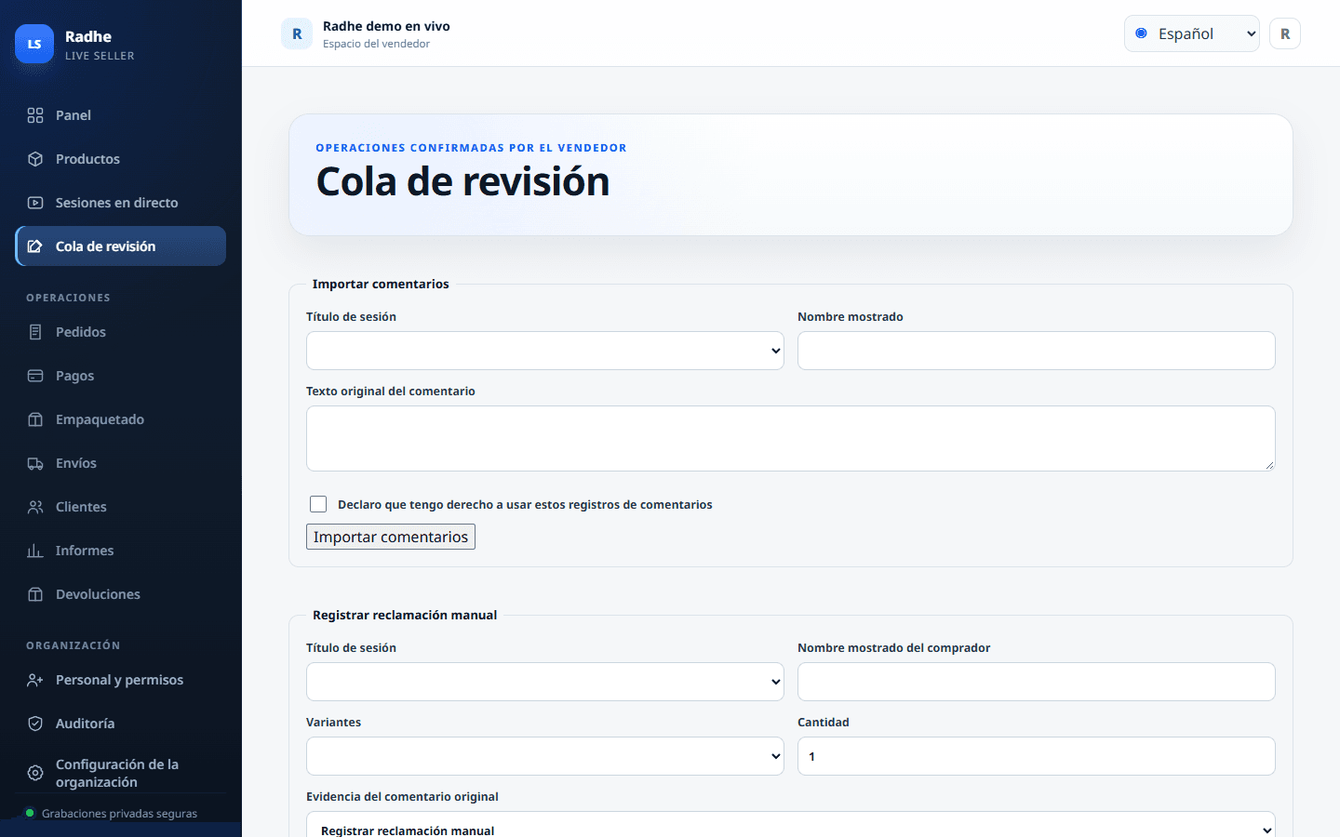The image size is (1340, 837).
Task: Click the Cola de revisión edit icon
Action: (35, 246)
